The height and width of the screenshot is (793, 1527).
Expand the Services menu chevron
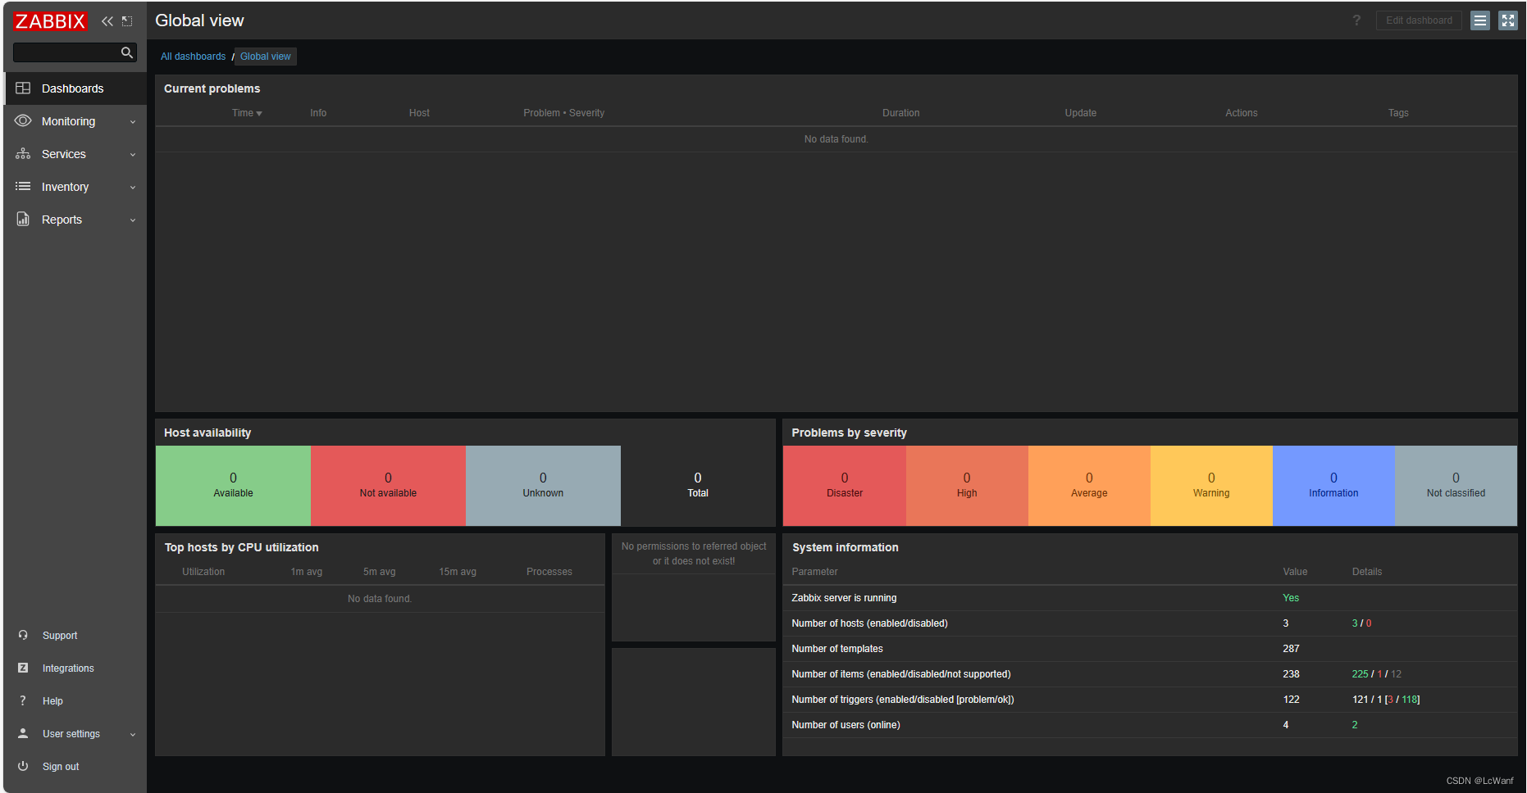pyautogui.click(x=133, y=154)
